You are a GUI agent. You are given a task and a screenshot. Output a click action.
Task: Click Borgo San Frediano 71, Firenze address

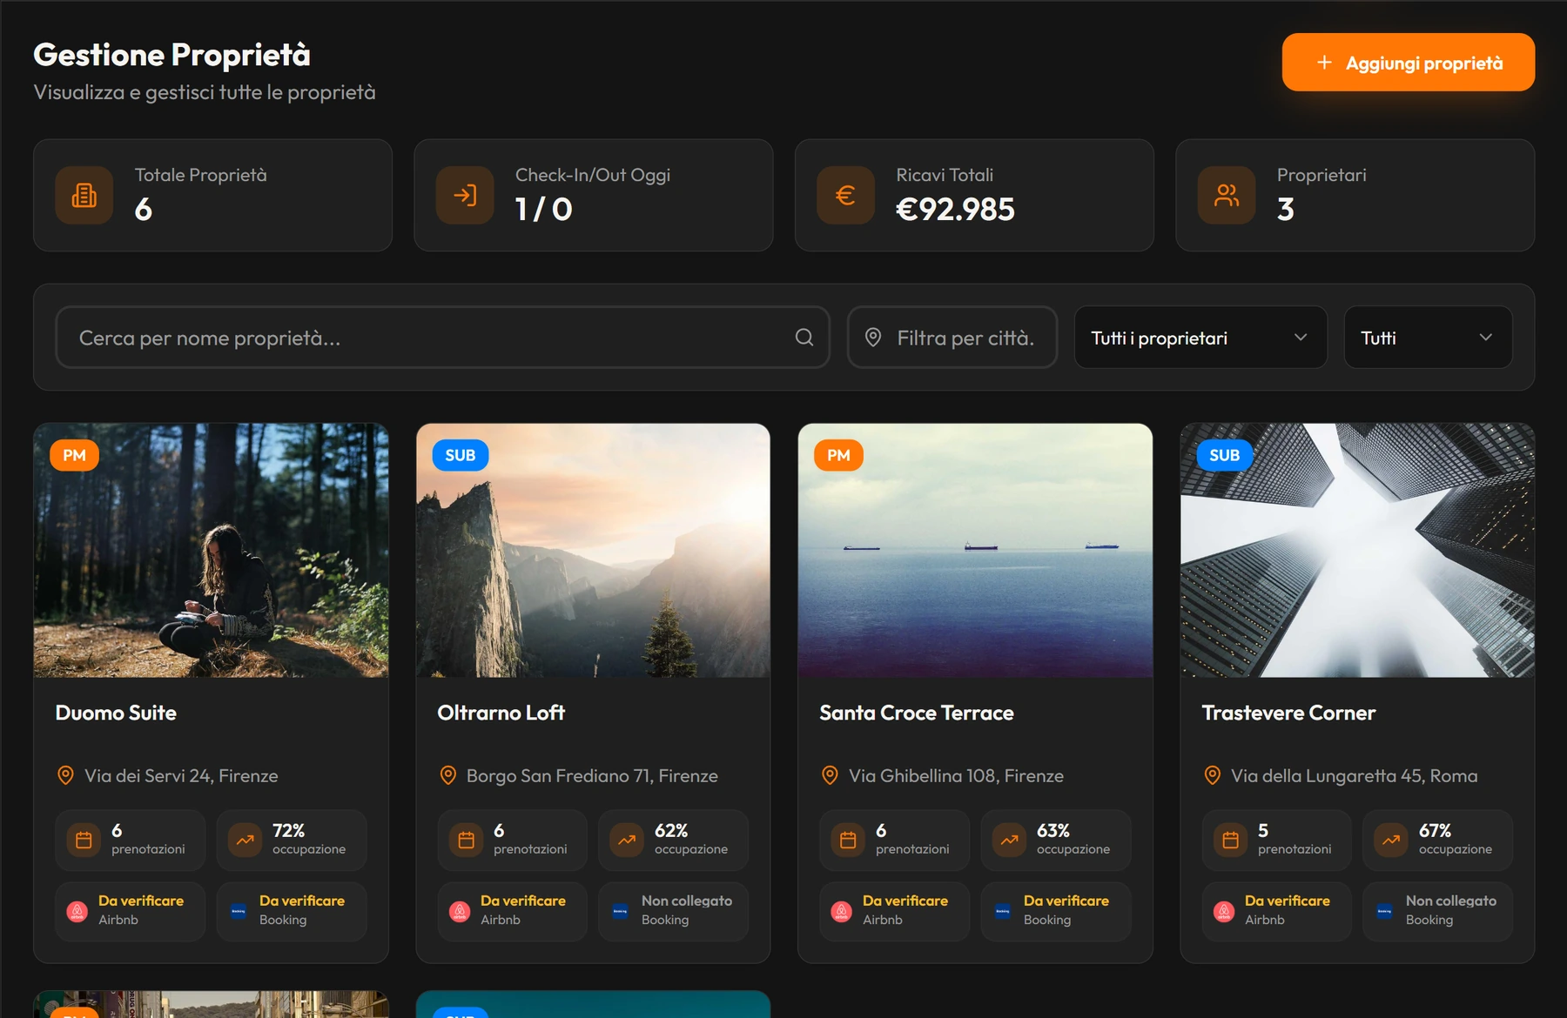[592, 775]
